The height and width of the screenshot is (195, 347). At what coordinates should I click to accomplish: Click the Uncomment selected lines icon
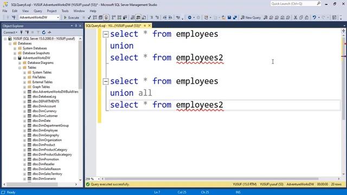pyautogui.click(x=157, y=17)
